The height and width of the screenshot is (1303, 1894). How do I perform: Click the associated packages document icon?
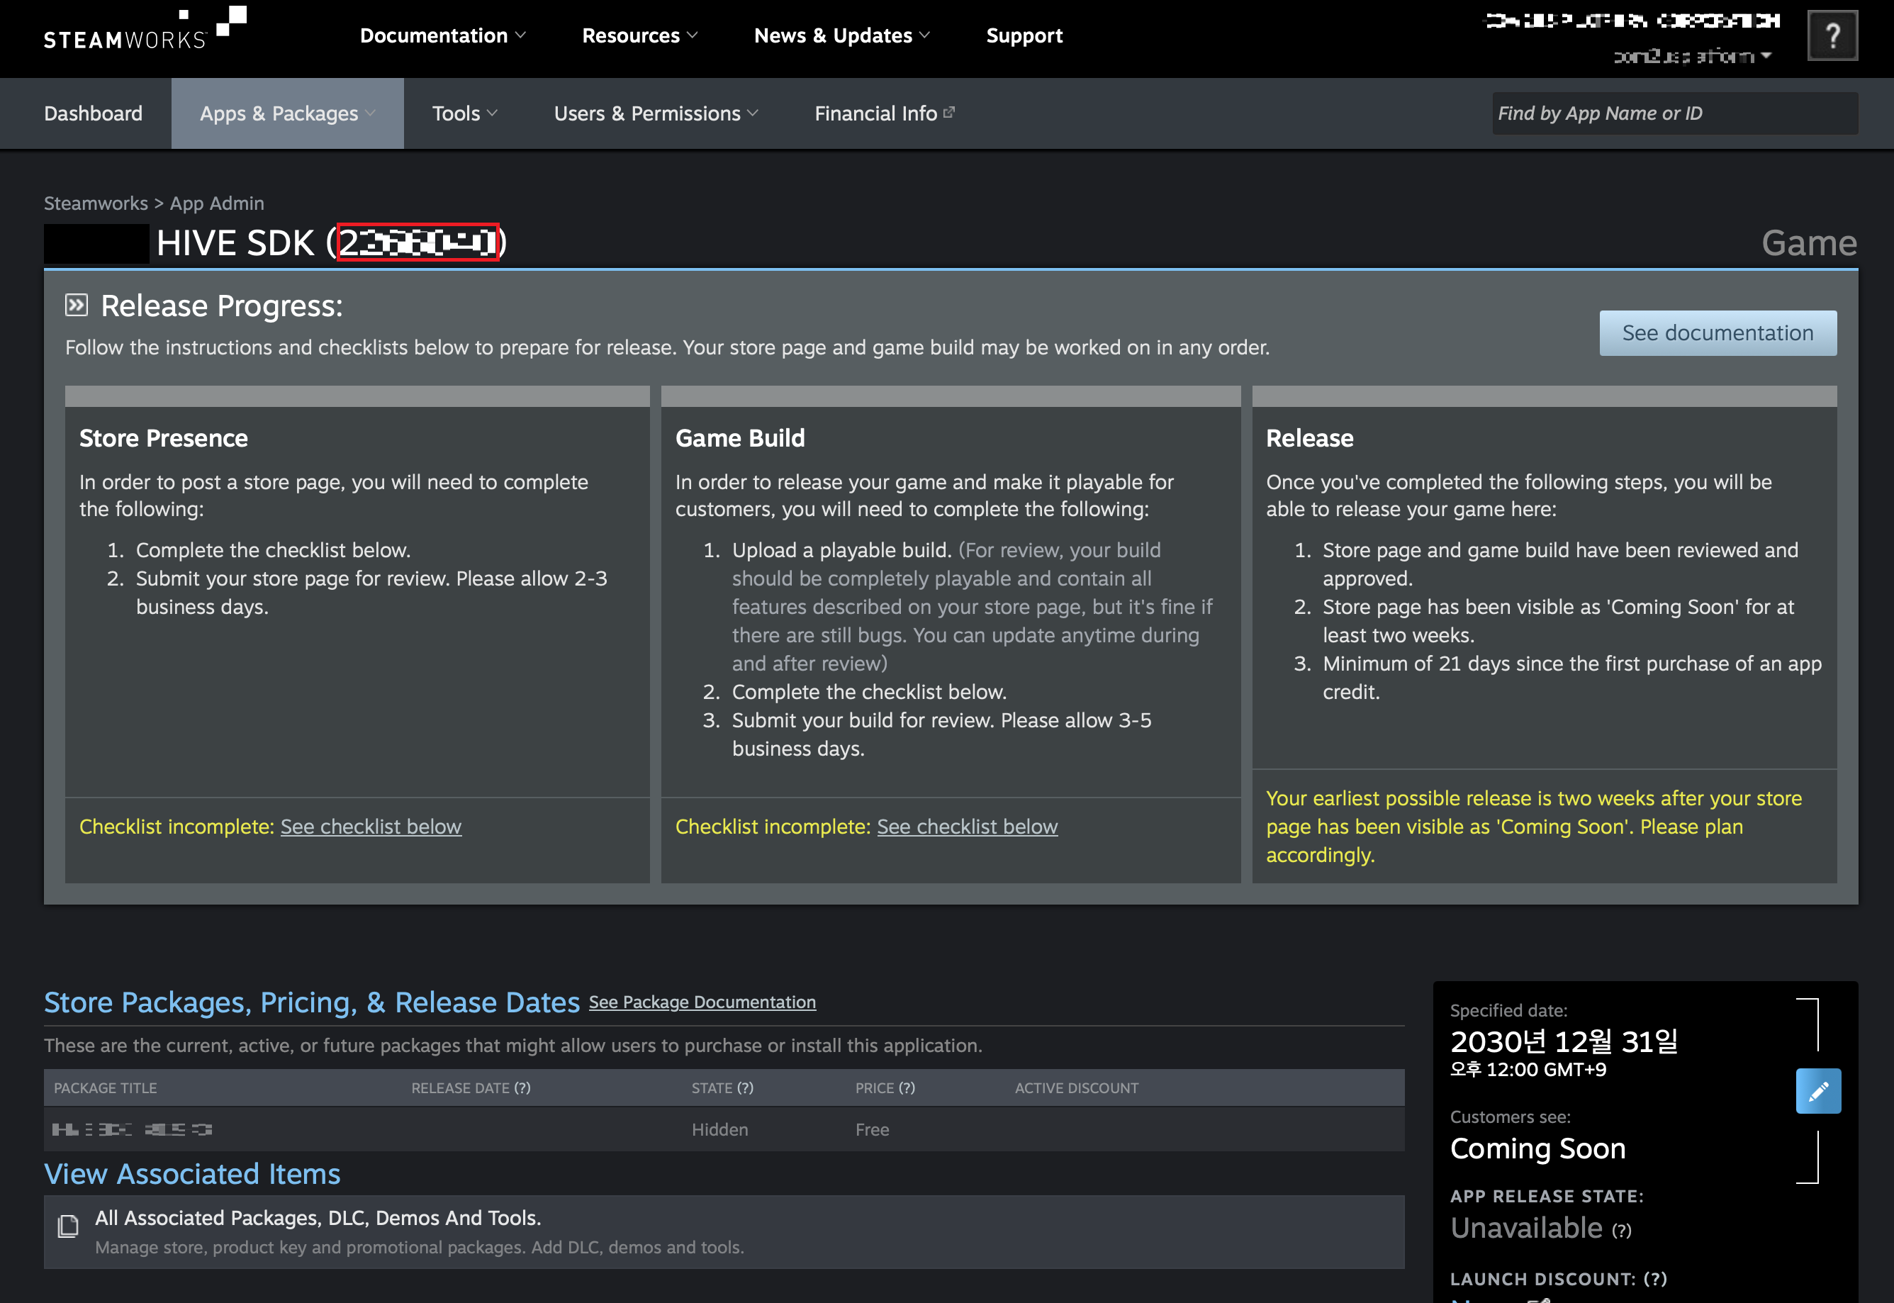click(69, 1226)
